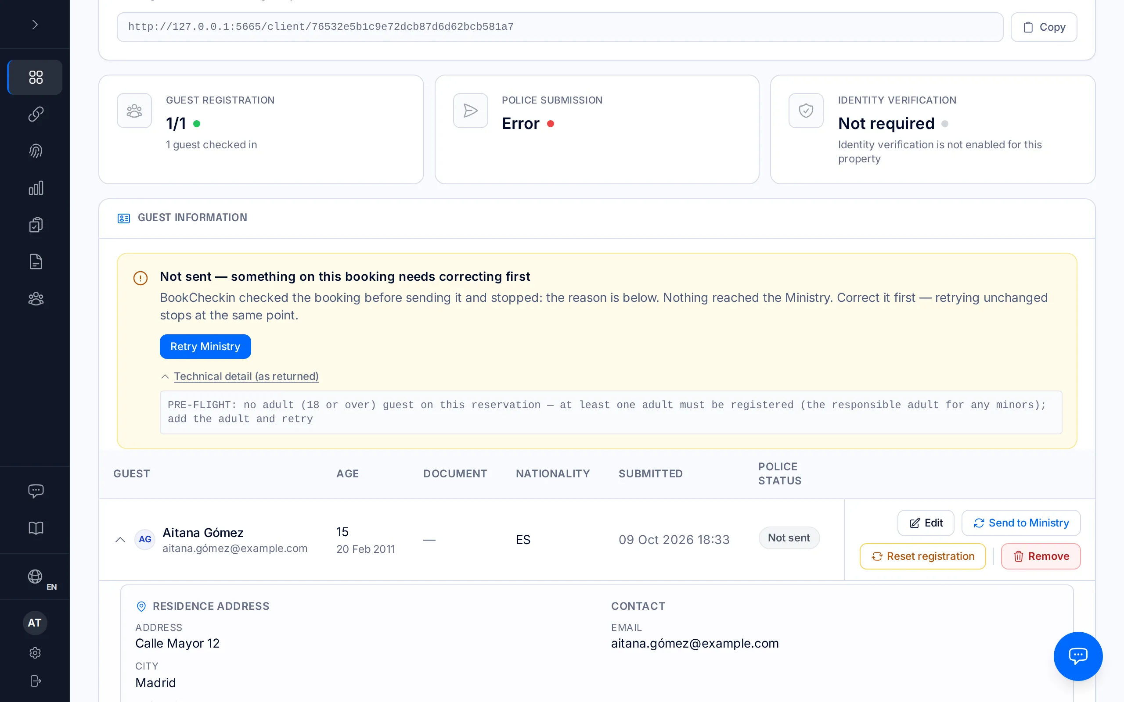Open the open-book documentation icon
This screenshot has width=1124, height=702.
tap(35, 528)
